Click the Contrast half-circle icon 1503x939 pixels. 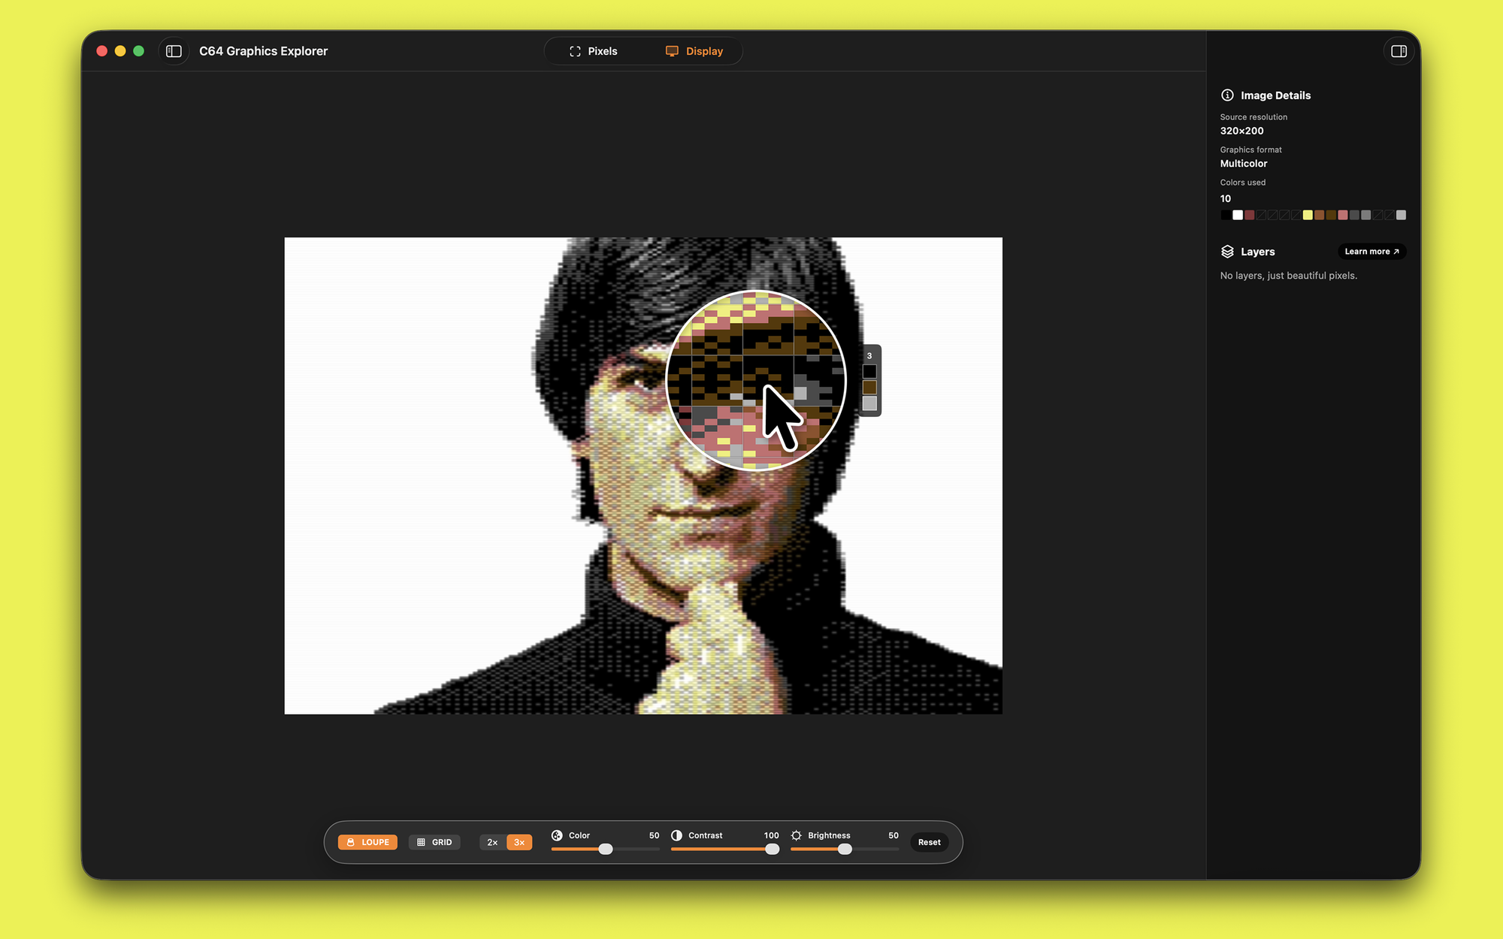676,835
